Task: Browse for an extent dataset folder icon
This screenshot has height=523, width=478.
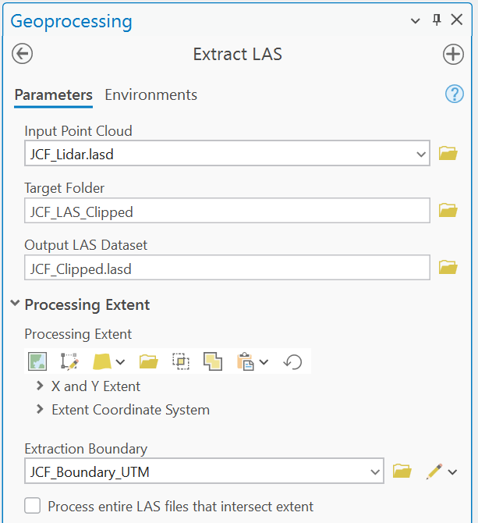Action: (148, 361)
